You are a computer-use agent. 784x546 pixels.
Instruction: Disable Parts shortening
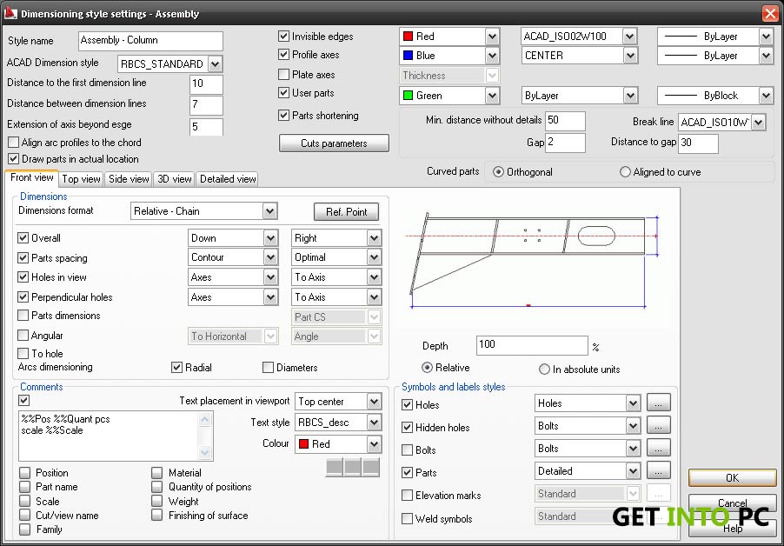284,115
